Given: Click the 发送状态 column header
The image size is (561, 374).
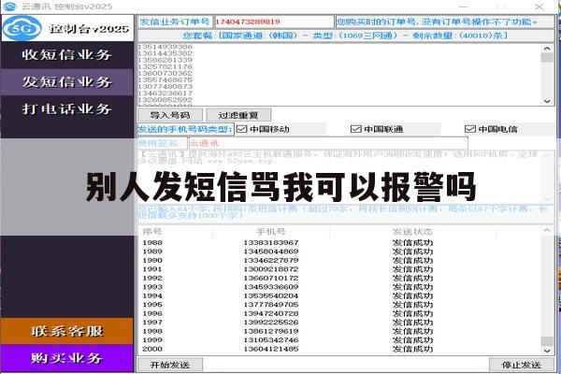Looking at the screenshot, I should 412,232.
